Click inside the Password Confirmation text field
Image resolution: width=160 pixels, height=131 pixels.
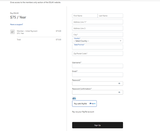[94, 92]
